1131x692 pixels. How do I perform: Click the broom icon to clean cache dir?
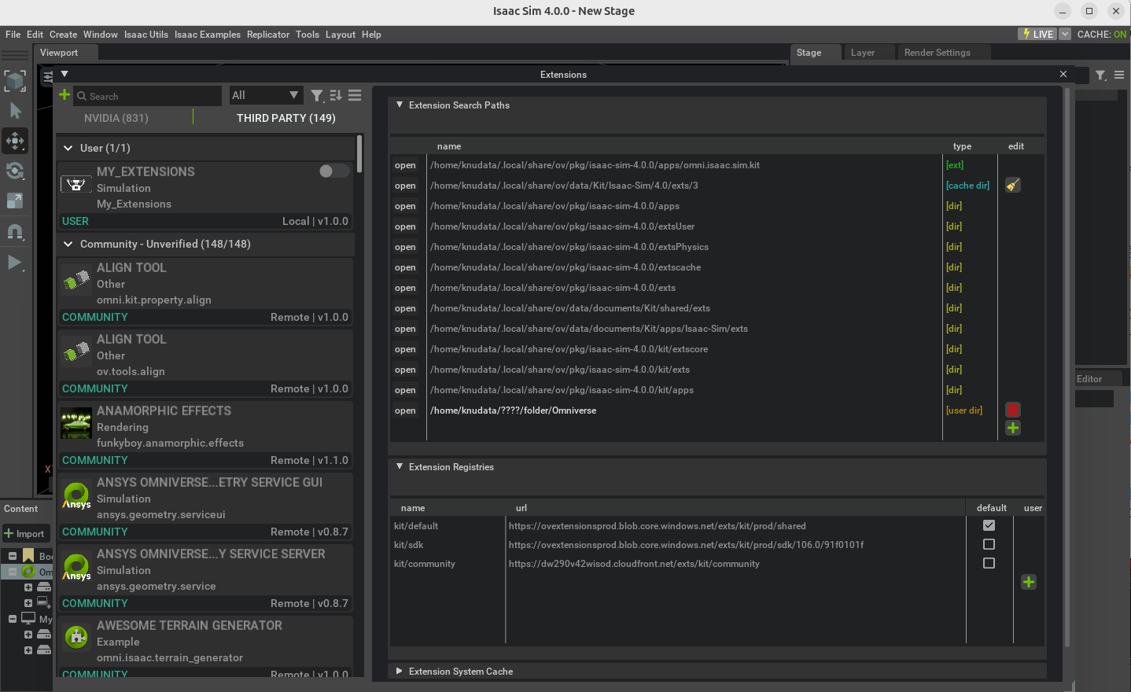pyautogui.click(x=1013, y=185)
